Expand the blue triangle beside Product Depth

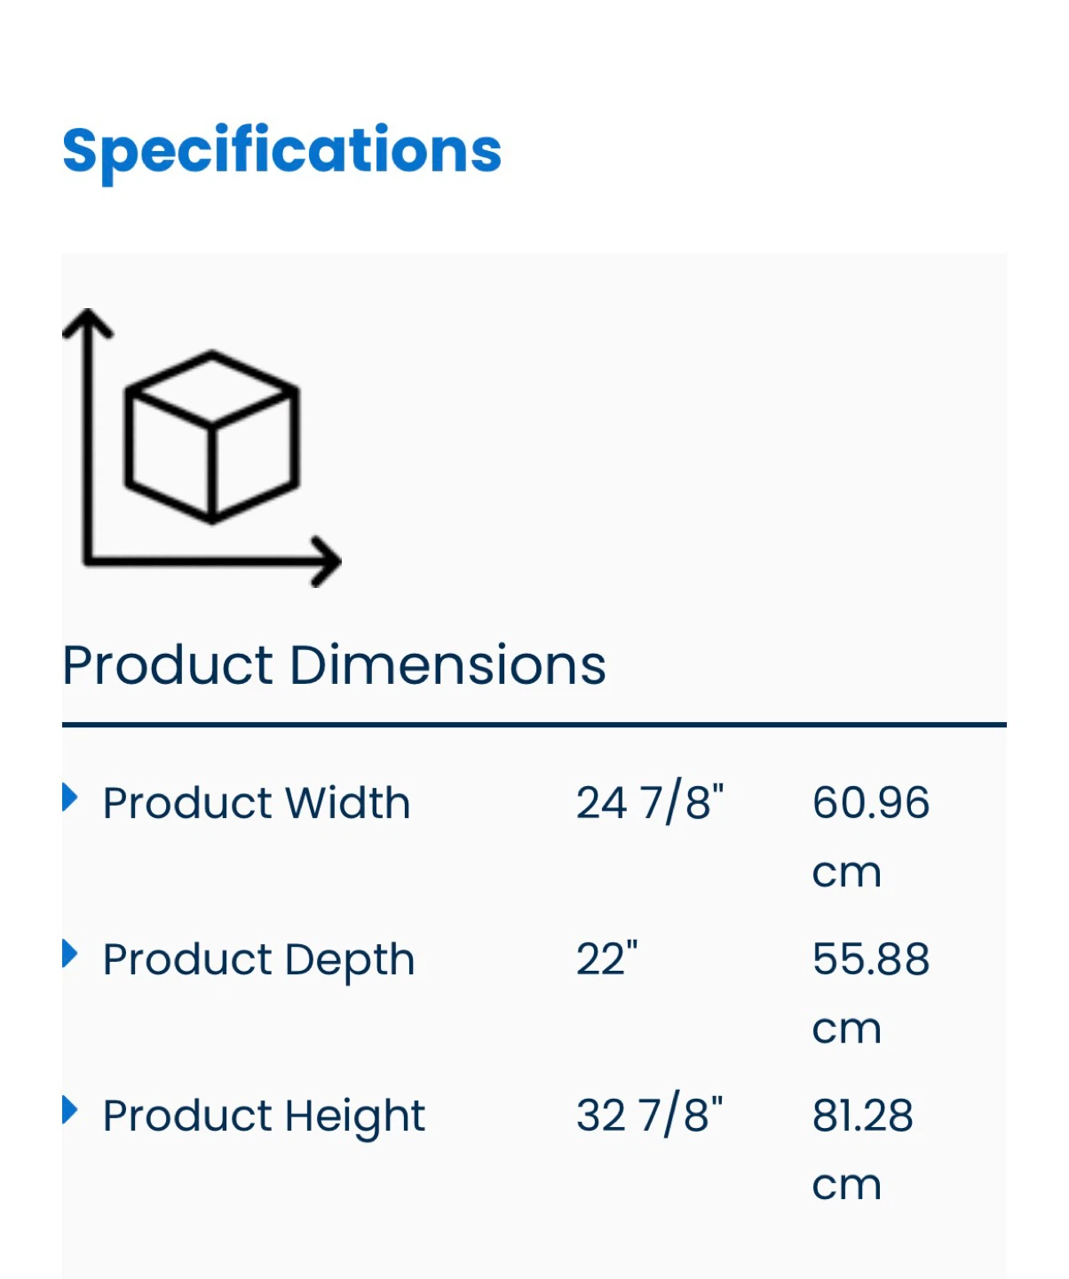click(70, 953)
